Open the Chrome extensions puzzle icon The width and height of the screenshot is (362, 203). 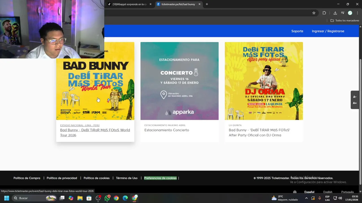[324, 13]
